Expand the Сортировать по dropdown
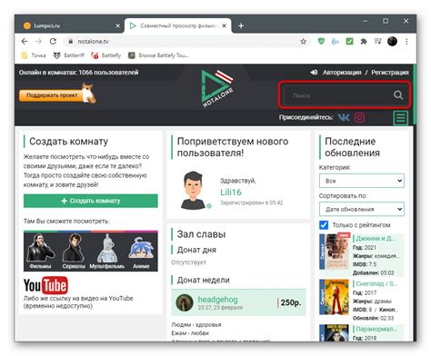 (362, 209)
